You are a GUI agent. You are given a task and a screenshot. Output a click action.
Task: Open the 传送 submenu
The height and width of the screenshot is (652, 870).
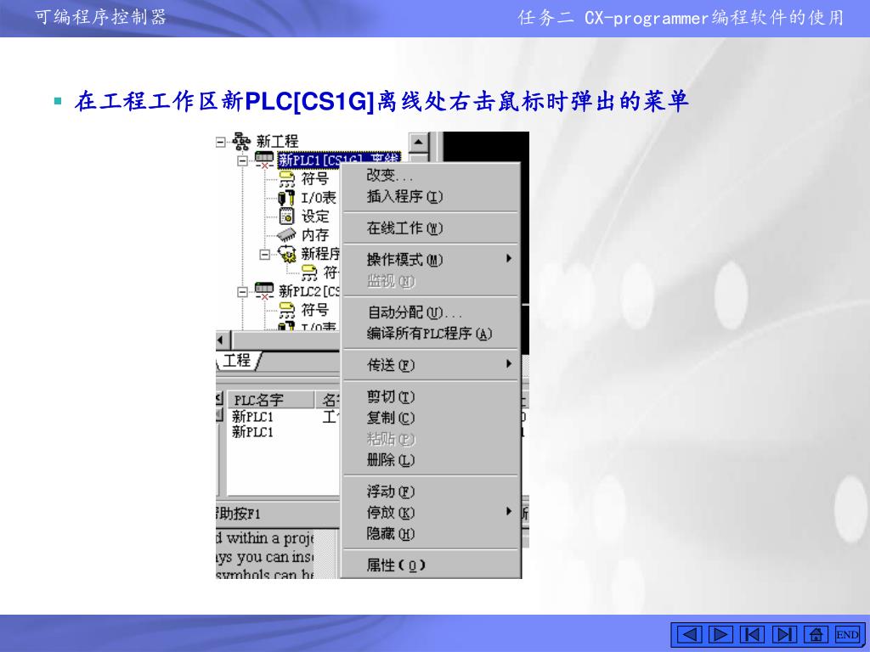coord(431,365)
